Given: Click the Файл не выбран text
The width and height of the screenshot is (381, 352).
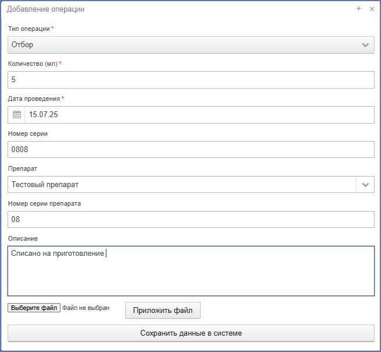Looking at the screenshot, I should point(86,308).
